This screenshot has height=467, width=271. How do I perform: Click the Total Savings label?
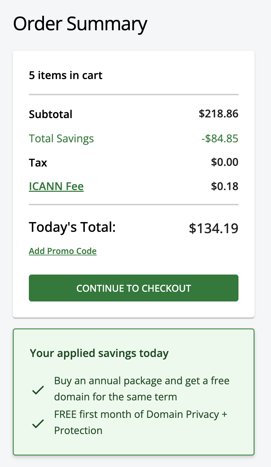click(x=61, y=139)
